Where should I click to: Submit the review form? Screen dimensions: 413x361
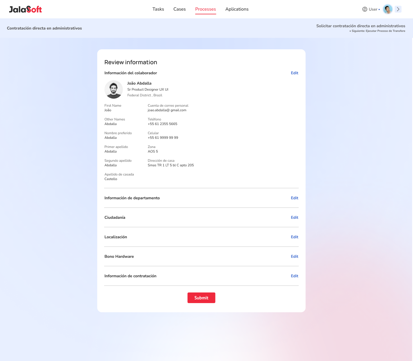tap(201, 298)
